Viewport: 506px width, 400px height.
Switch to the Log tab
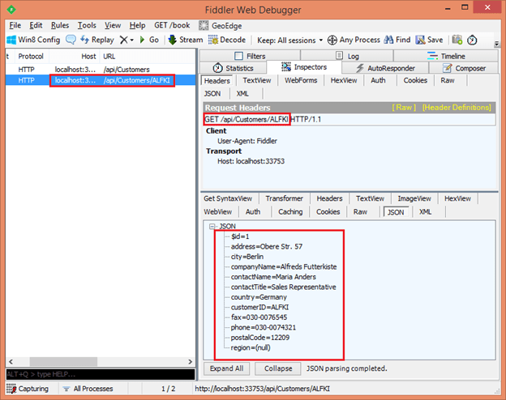click(347, 56)
